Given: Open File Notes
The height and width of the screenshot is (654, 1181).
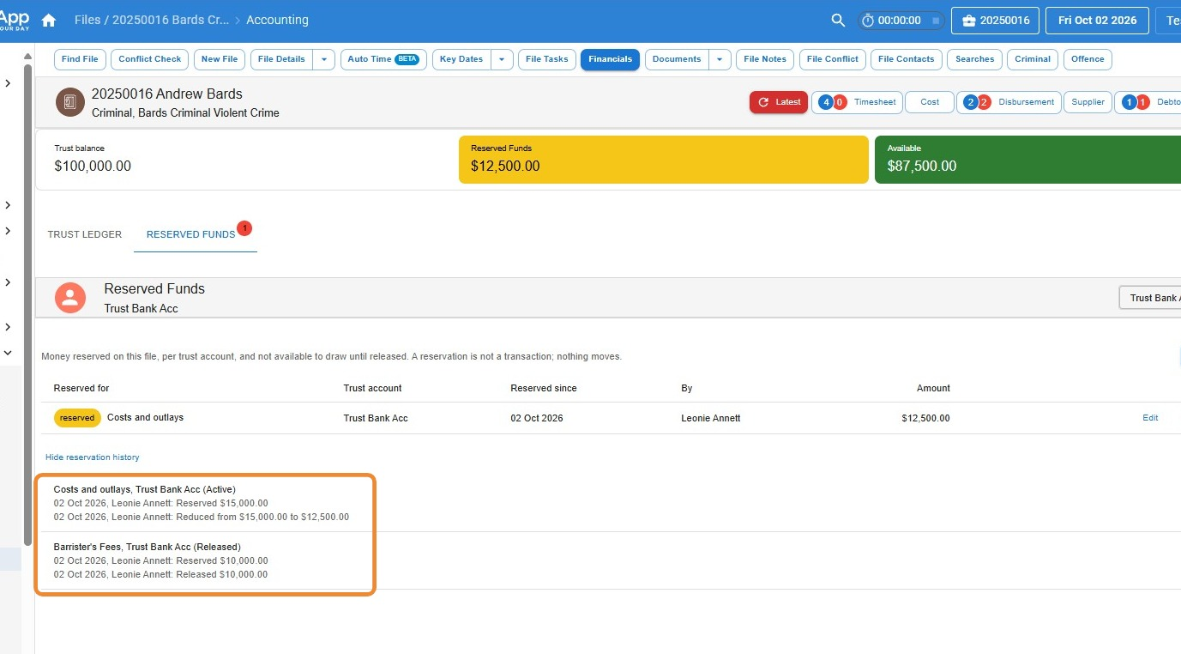Looking at the screenshot, I should pyautogui.click(x=765, y=59).
